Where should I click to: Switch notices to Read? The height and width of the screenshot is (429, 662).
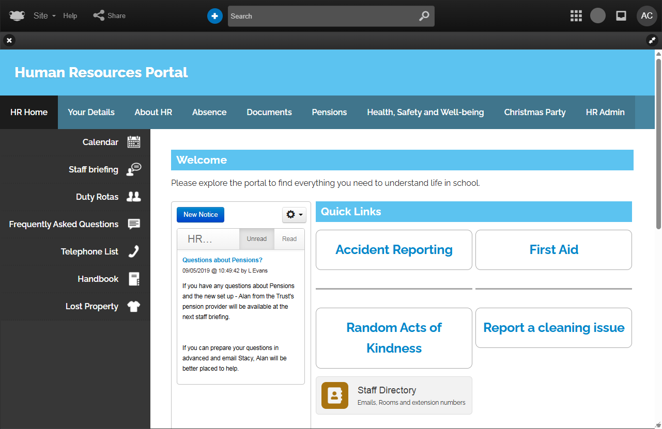pos(289,239)
